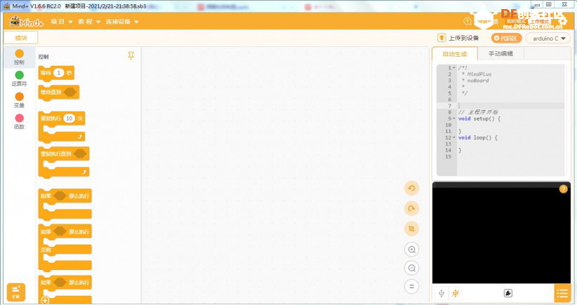Switch to the 手动编辑 (manual edit) tab

(500, 54)
